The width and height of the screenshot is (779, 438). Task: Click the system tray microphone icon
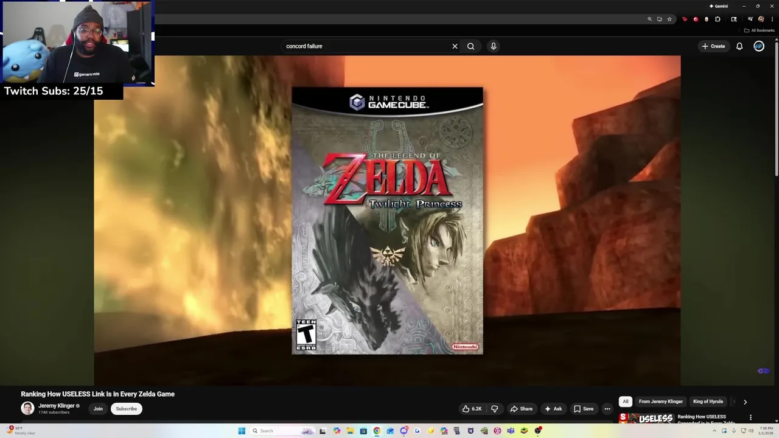(x=734, y=431)
